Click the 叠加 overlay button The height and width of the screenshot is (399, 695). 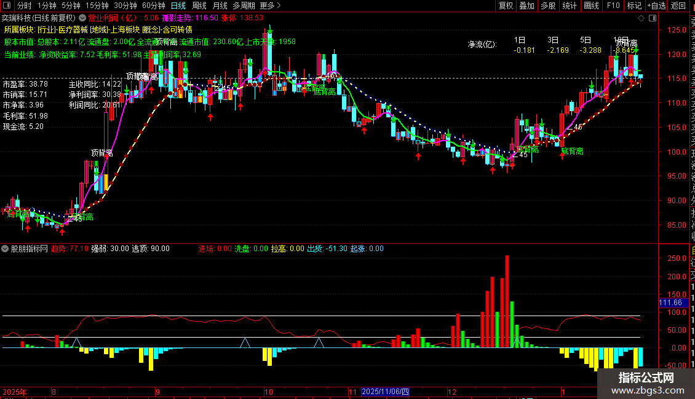click(527, 6)
